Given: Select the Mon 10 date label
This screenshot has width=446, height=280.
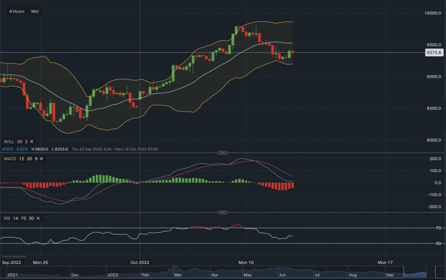Looking at the screenshot, I should click(247, 263).
